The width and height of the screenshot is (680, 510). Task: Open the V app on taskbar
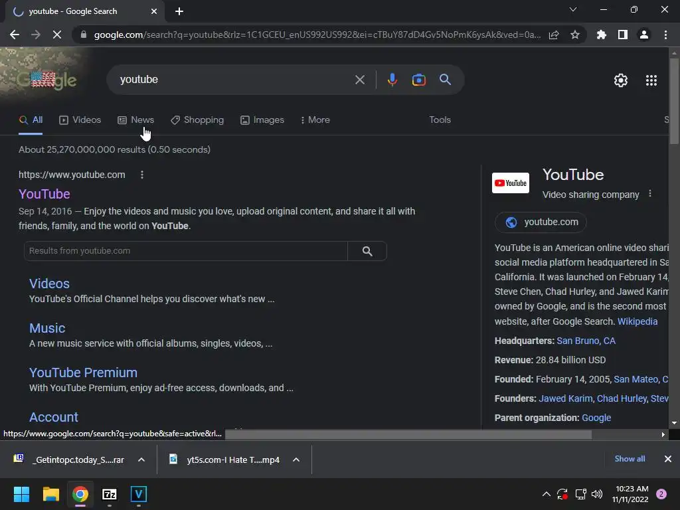pyautogui.click(x=139, y=494)
